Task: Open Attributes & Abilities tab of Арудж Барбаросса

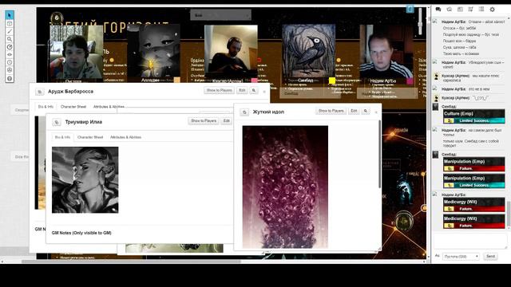Action: click(x=109, y=107)
